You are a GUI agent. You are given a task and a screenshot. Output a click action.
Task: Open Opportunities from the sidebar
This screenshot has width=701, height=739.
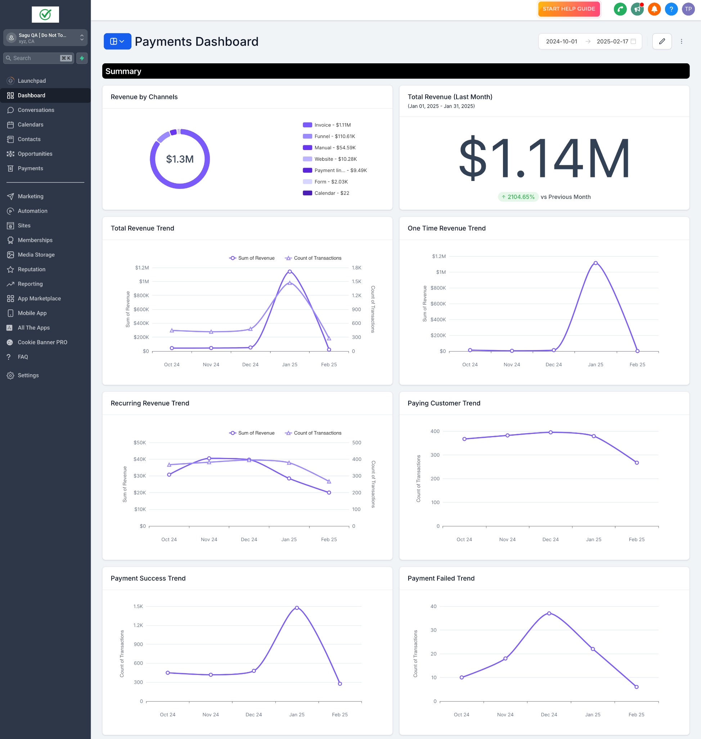35,154
